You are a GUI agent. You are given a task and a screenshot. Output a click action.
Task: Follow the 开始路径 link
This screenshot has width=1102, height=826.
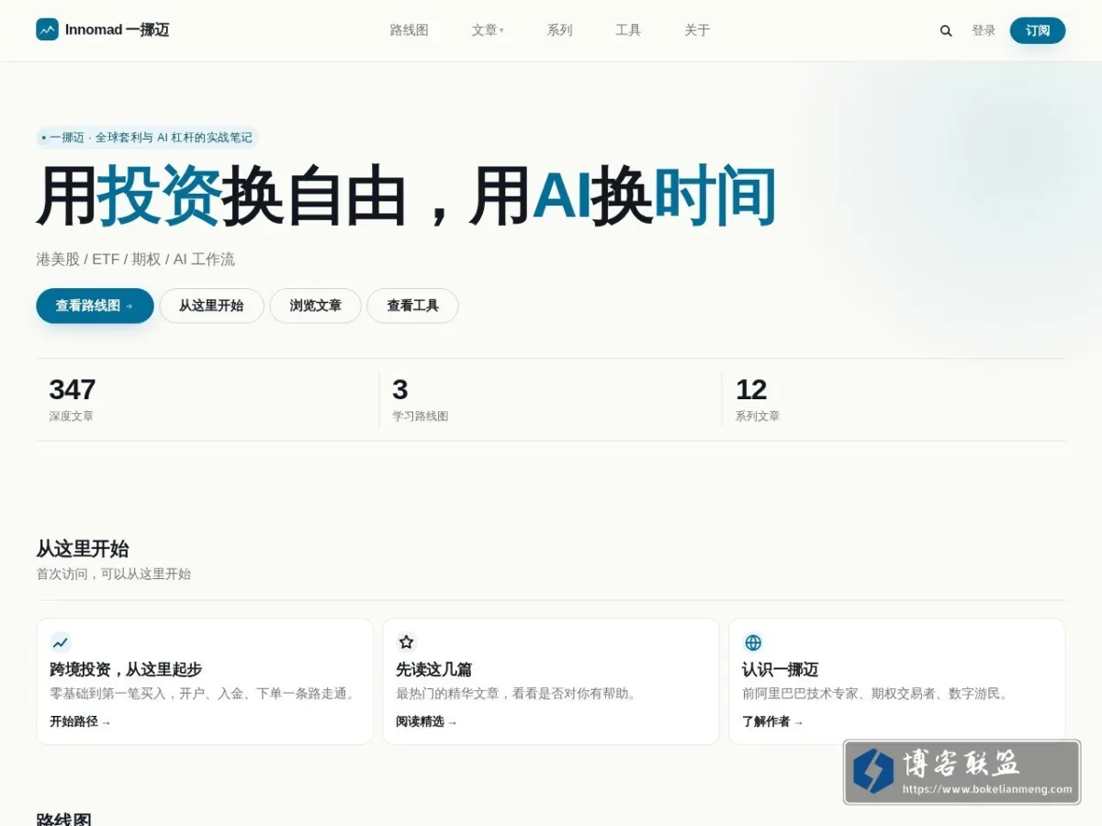tap(80, 721)
